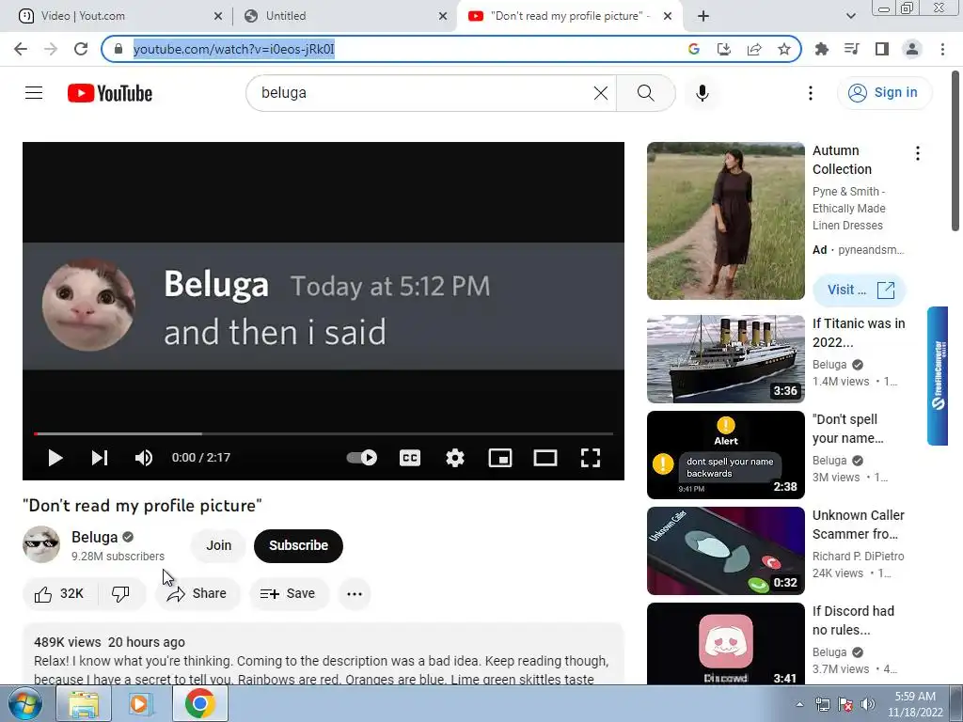
Task: Dislike the video with thumbs down
Action: click(121, 594)
